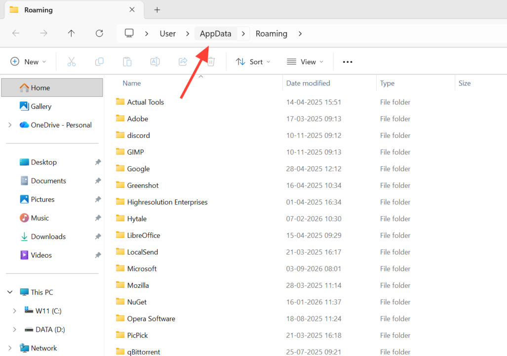Click the PC monitor icon in address bar
The height and width of the screenshot is (356, 507).
[129, 33]
